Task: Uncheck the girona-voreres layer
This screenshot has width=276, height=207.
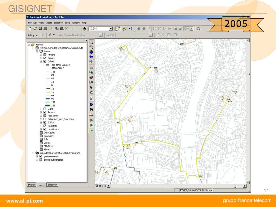Action: tap(41, 156)
